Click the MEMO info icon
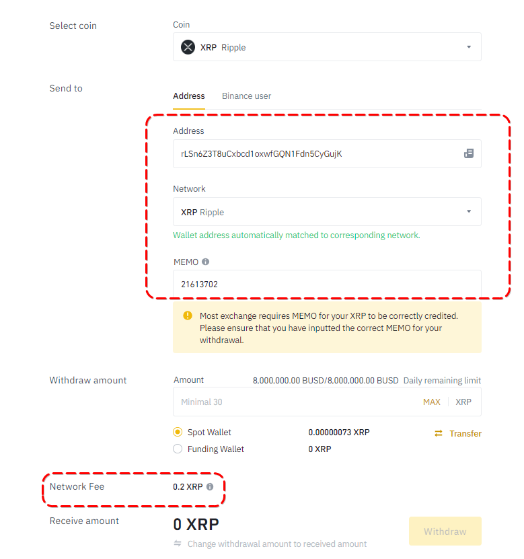524x559 pixels. [206, 262]
